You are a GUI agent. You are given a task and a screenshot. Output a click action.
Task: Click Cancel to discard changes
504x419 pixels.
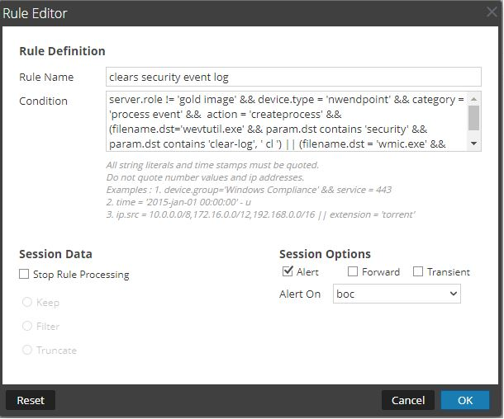[407, 400]
